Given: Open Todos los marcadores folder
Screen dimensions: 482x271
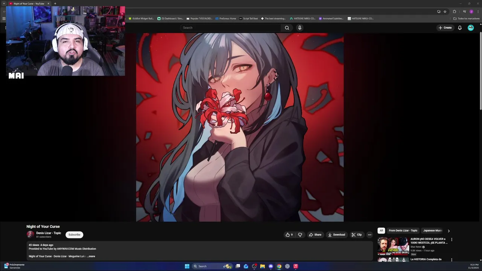Looking at the screenshot, I should point(467,18).
